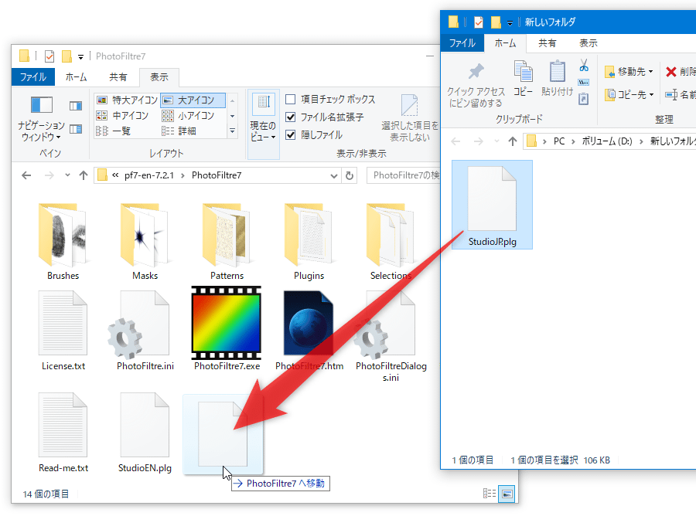The image size is (696, 516).
Task: Switch to large icons view in status bar
Action: click(507, 494)
